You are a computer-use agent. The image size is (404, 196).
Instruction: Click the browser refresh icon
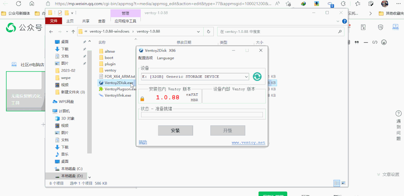coord(19,4)
